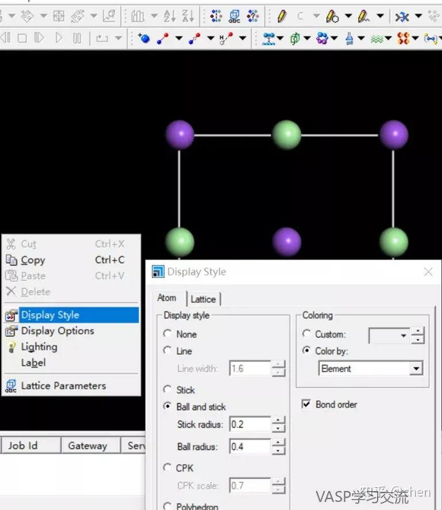Image resolution: width=442 pixels, height=510 pixels.
Task: Click the Clean structure tool icon
Action: 402,16
